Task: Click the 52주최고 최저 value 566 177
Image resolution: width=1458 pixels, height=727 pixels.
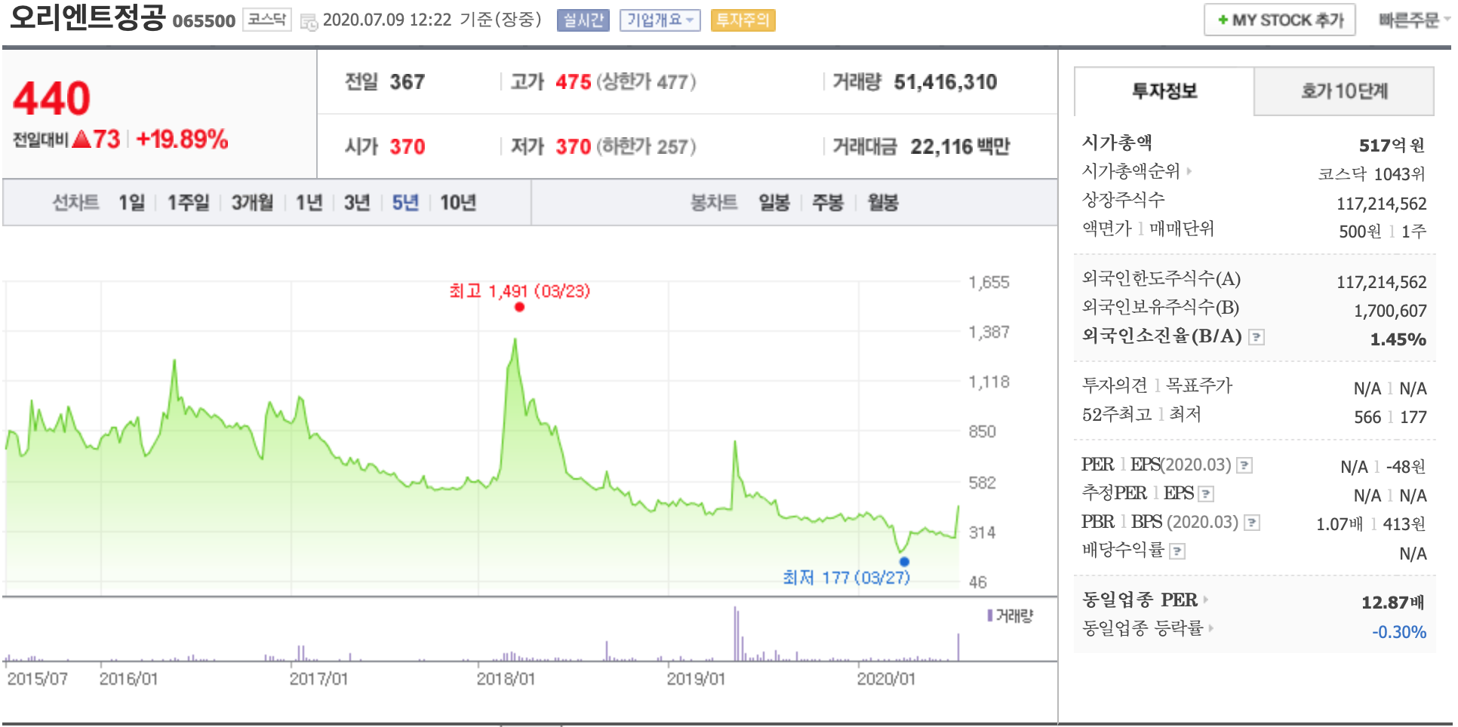Action: tap(1390, 417)
